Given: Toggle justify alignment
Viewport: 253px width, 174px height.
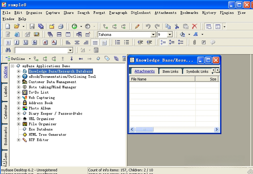Looking at the screenshot, I should 95,43.
